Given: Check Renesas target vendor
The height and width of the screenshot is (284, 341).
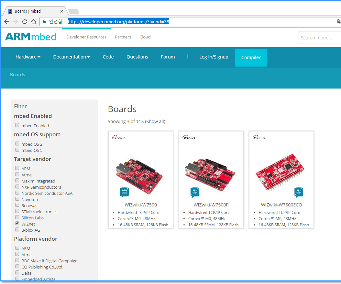Looking at the screenshot, I should (17, 205).
